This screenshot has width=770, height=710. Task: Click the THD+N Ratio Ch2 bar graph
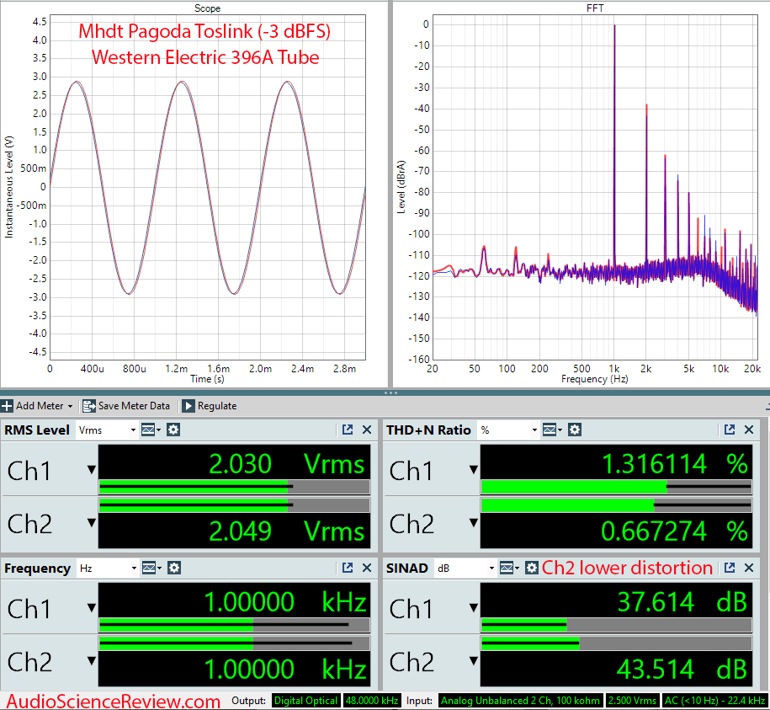point(616,505)
